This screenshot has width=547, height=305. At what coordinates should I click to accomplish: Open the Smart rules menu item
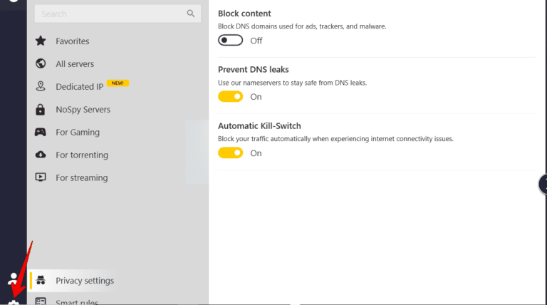(77, 301)
